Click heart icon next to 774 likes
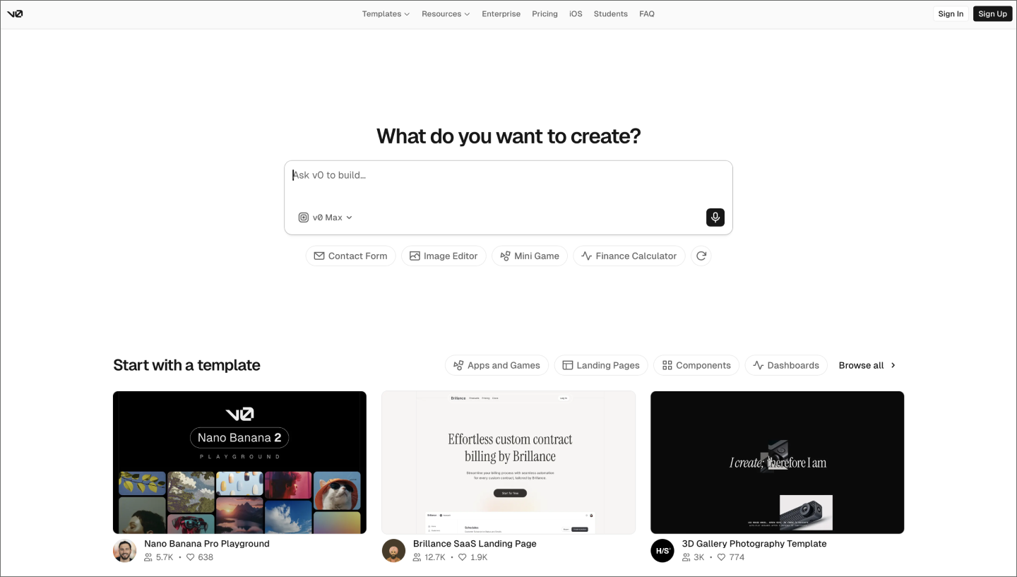 tap(721, 557)
